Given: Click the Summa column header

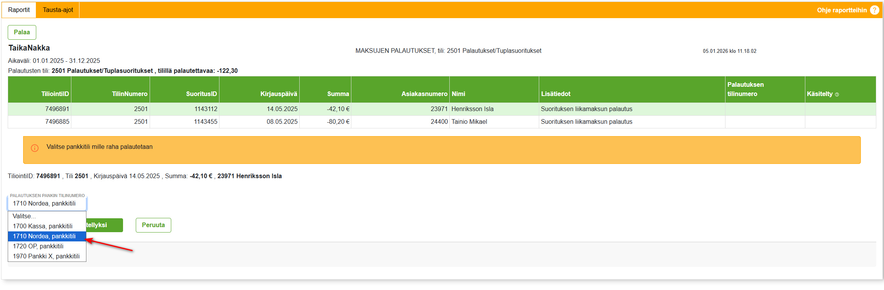Looking at the screenshot, I should point(338,94).
